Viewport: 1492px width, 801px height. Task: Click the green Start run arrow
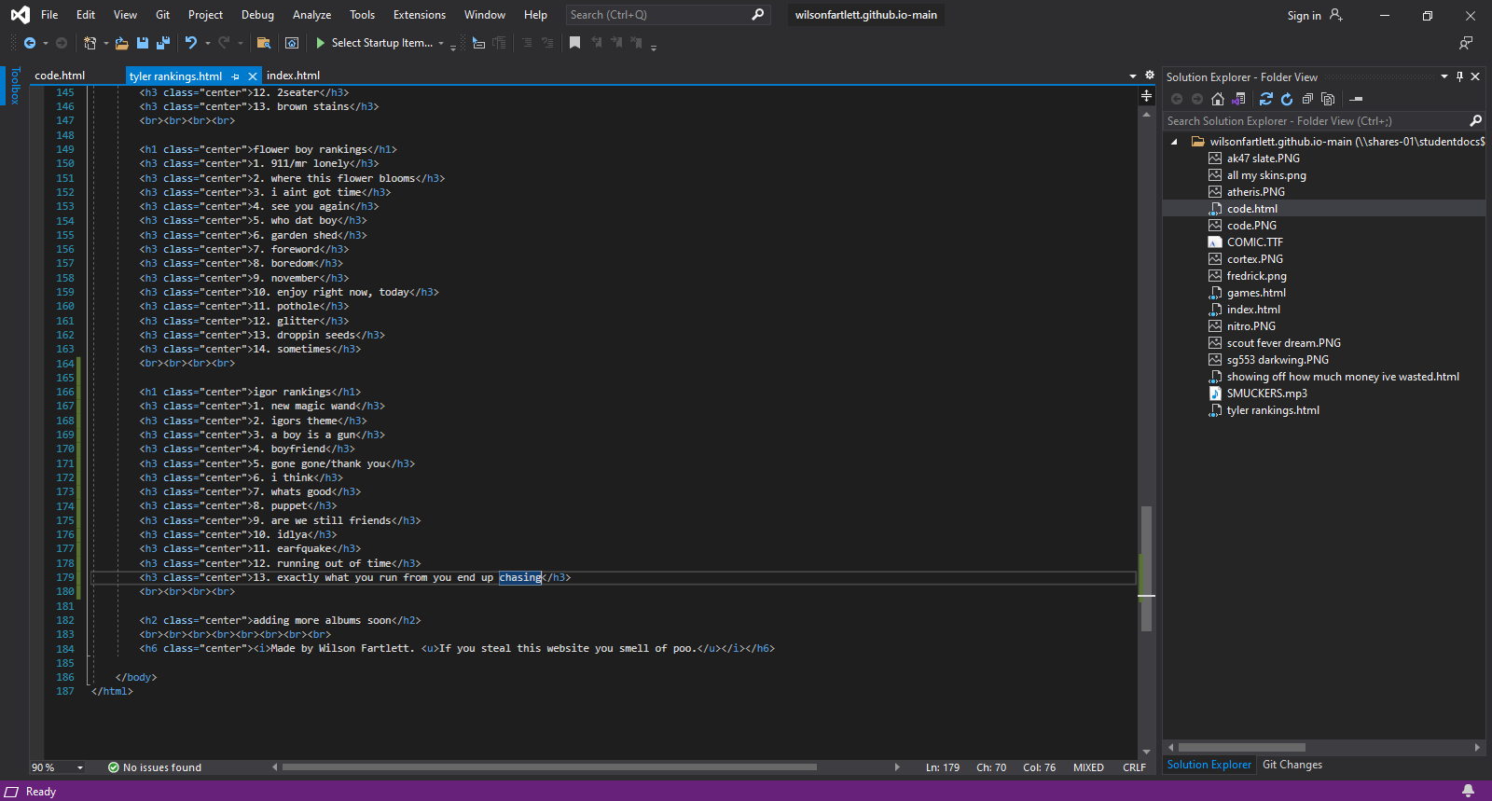pyautogui.click(x=321, y=43)
